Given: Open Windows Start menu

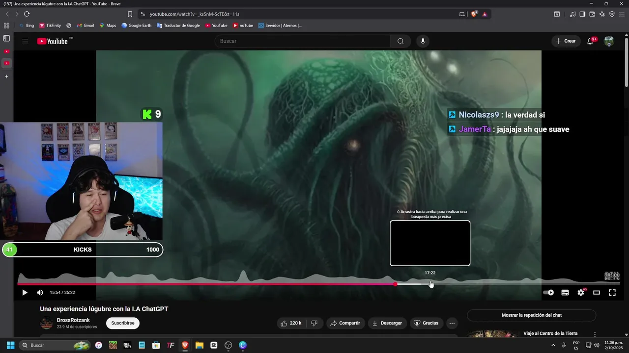Looking at the screenshot, I should click(10, 345).
